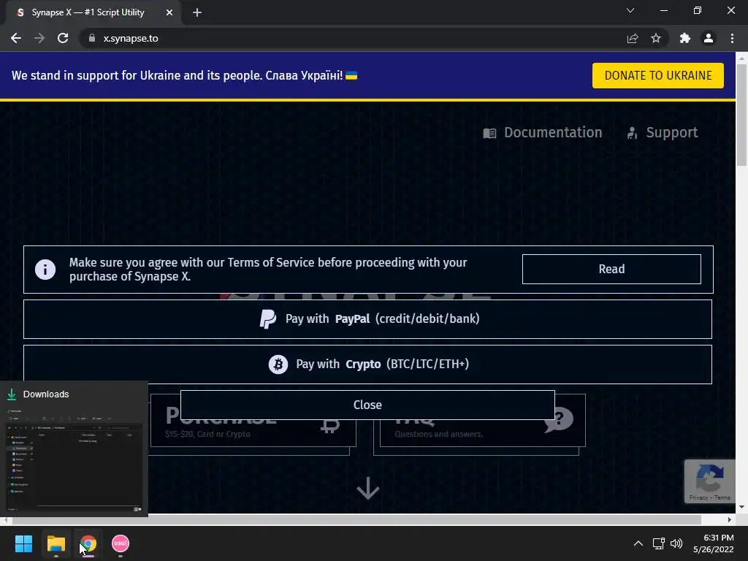Open the volume icon in the system tray
Image resolution: width=748 pixels, height=561 pixels.
(676, 543)
